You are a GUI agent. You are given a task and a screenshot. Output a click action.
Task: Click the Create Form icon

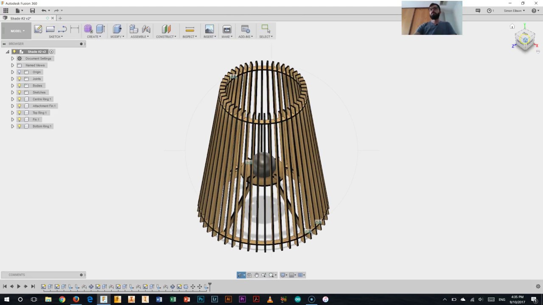coord(88,29)
